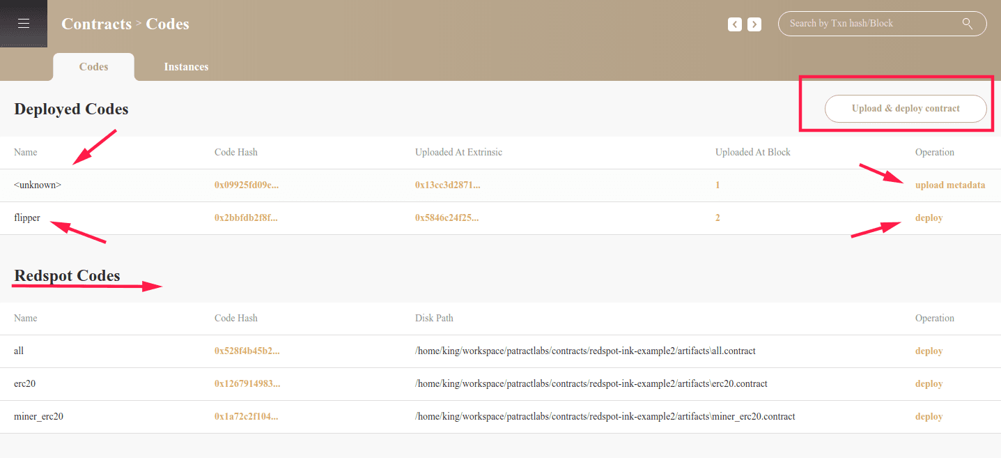Click Contracts in the breadcrumb
The image size is (1001, 458).
tap(96, 24)
